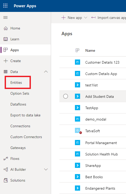Screen dimensions: 126x194
Task: Click the Data label in sidebar
Action: (14, 72)
